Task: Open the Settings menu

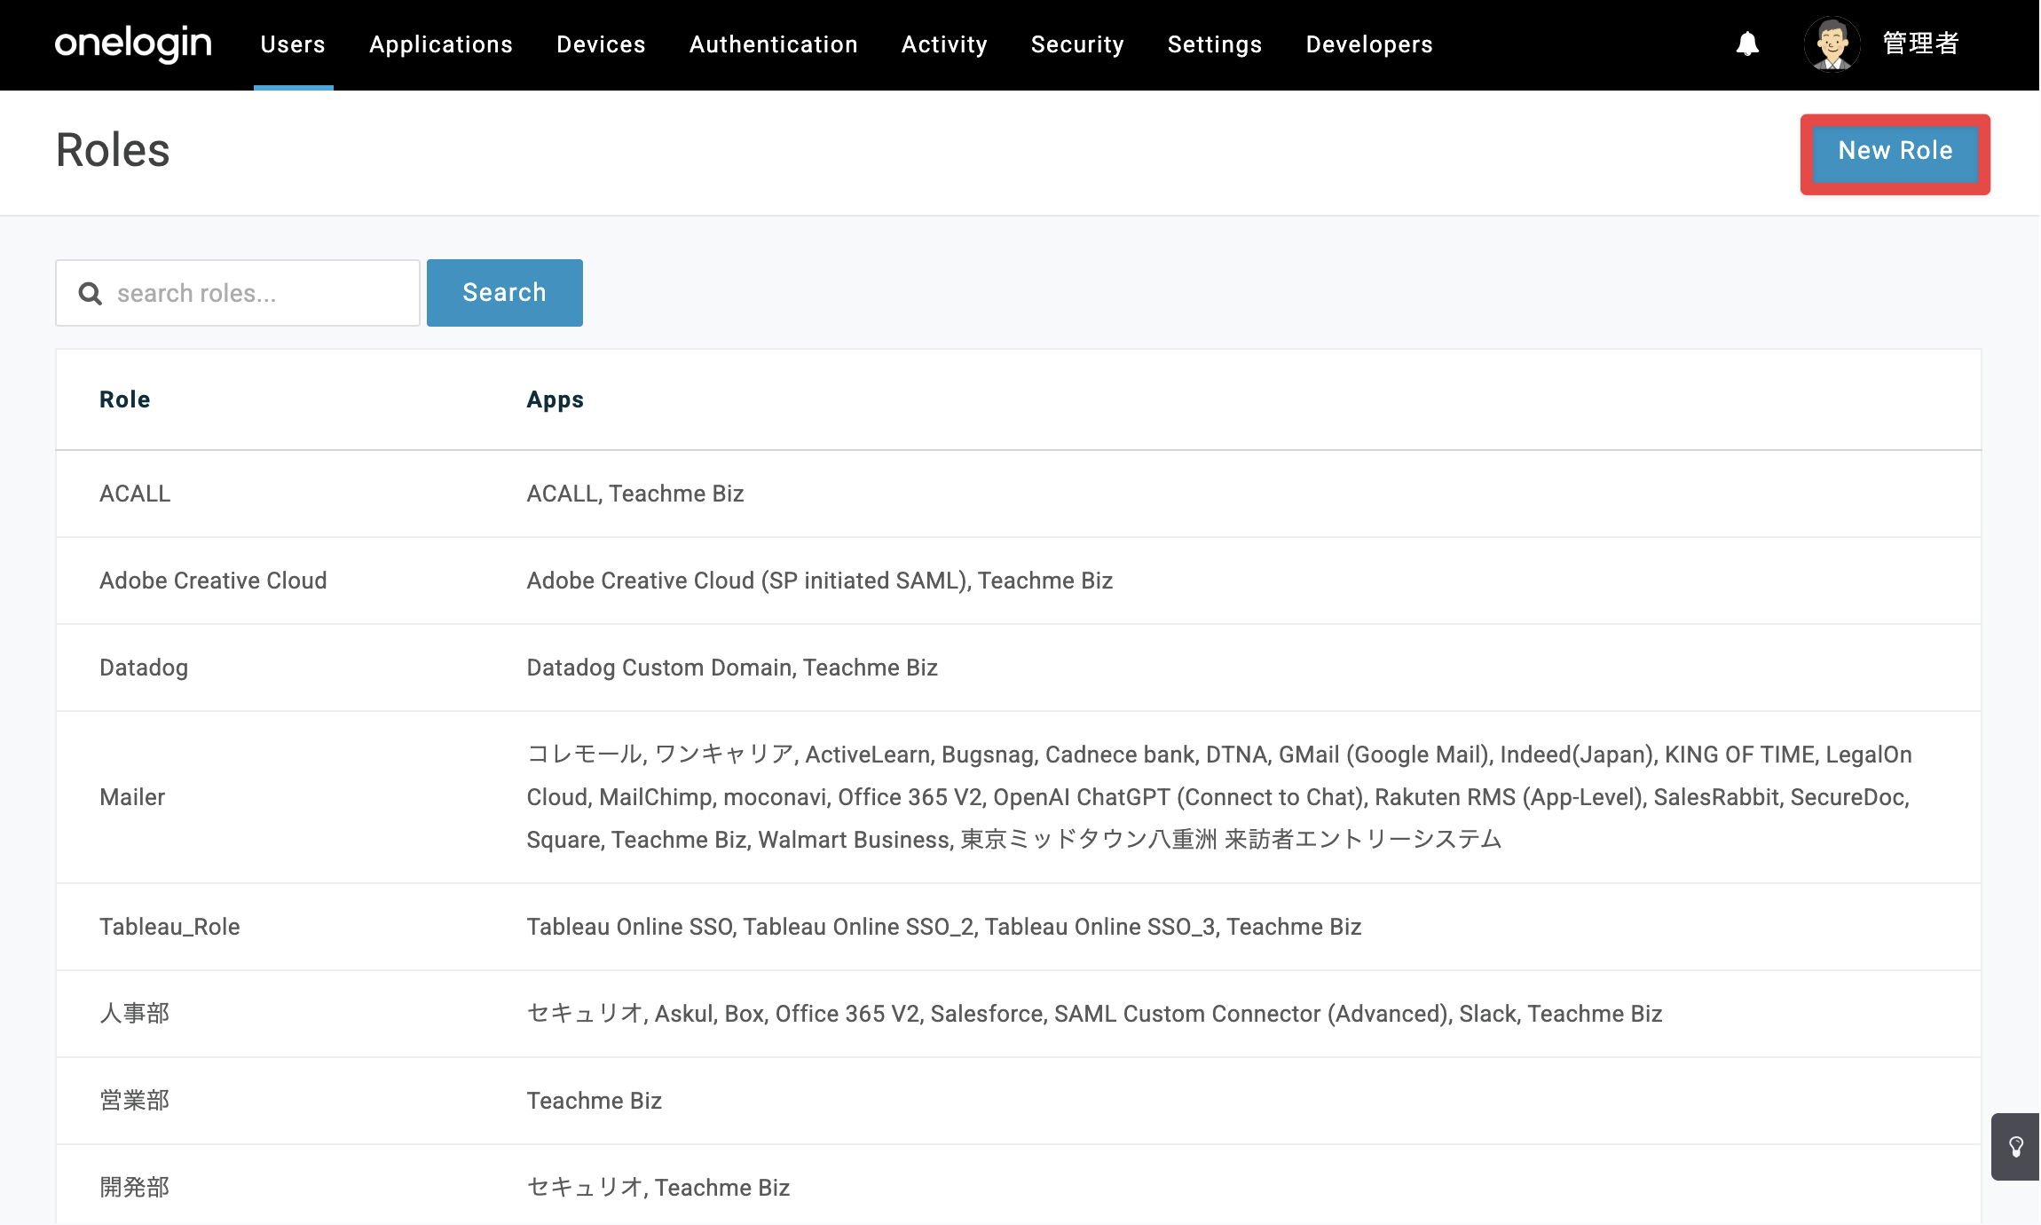Action: point(1215,44)
